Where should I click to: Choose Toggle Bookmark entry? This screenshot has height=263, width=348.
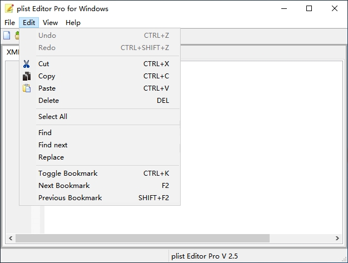100,173
